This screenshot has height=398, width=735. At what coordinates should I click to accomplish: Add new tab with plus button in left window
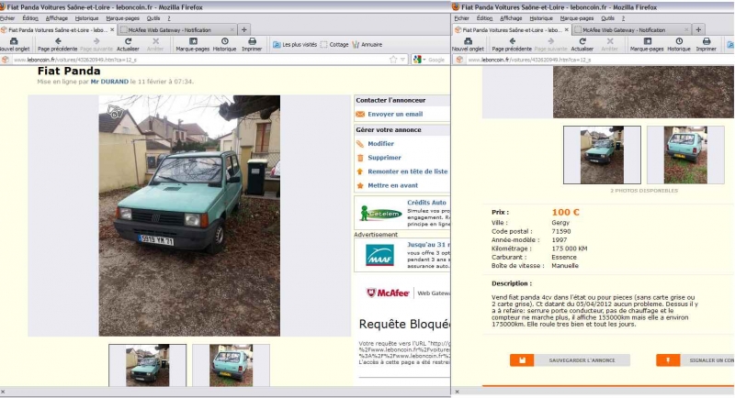243,29
